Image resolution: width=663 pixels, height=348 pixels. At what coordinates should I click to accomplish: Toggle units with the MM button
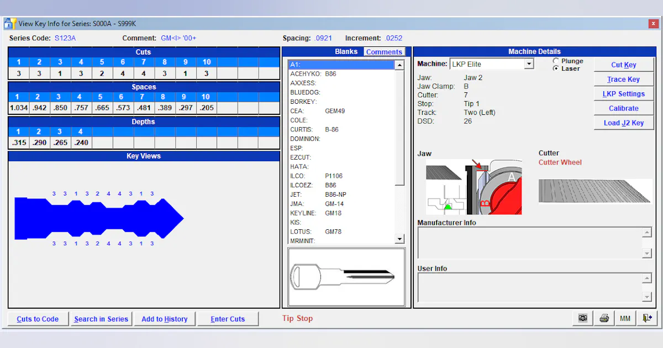point(625,318)
